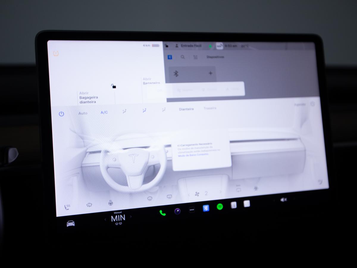357x268 pixels.
Task: Toggle front windshield defrost icon
Action: coord(150,199)
